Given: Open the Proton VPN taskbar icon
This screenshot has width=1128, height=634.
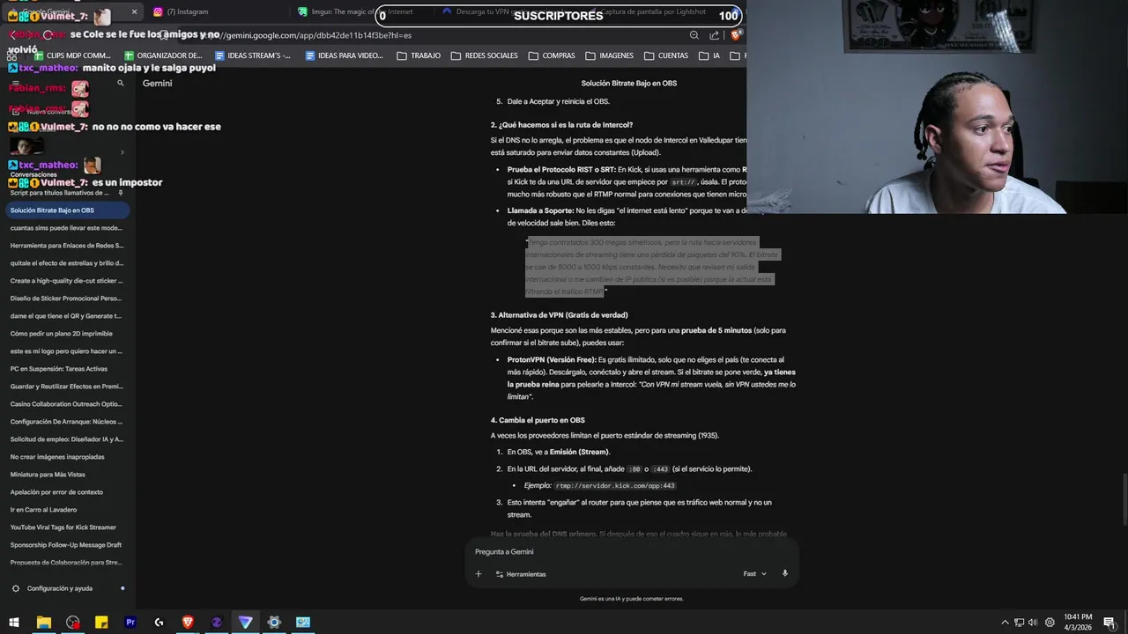Looking at the screenshot, I should pyautogui.click(x=245, y=622).
